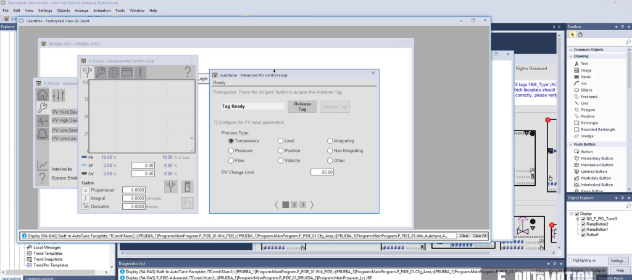
Task: Open the exclamation mark alarm icon
Action: click(141, 73)
